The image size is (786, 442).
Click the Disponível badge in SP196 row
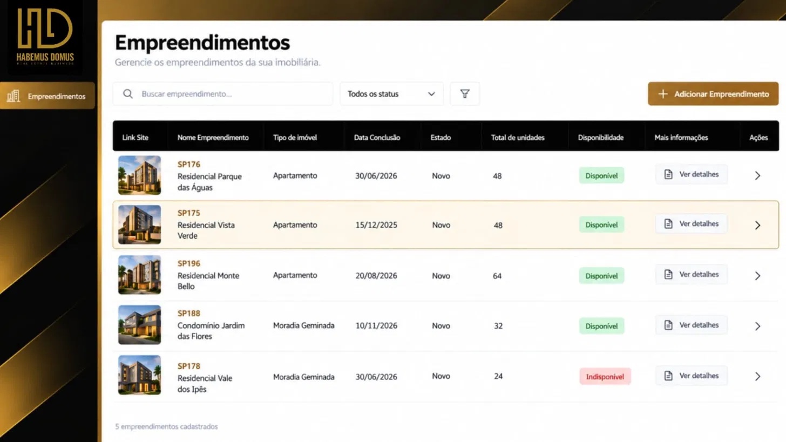602,276
